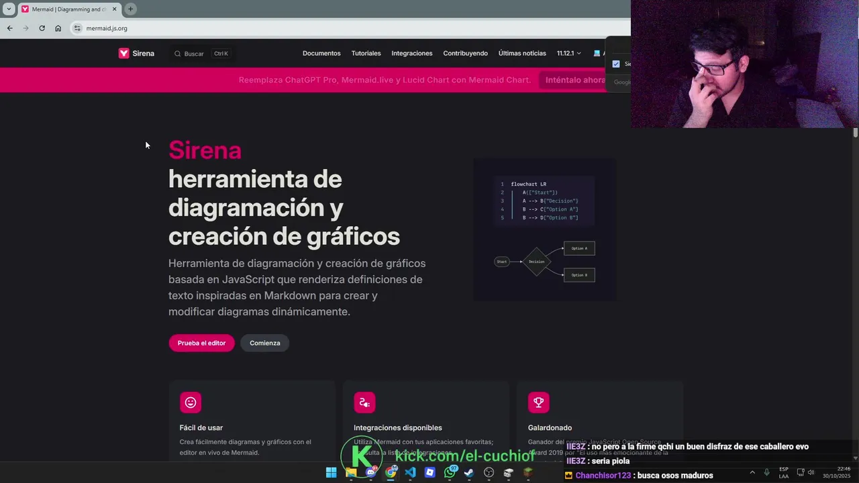Click the 'Fácil de usar' card title
Viewport: 859px width, 483px height.
201,427
